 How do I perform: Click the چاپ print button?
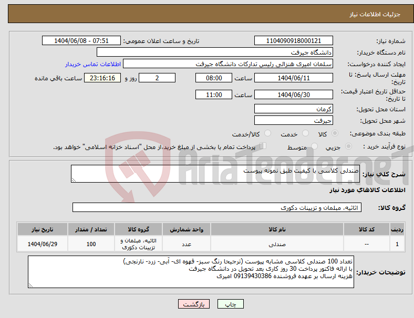coord(231,304)
